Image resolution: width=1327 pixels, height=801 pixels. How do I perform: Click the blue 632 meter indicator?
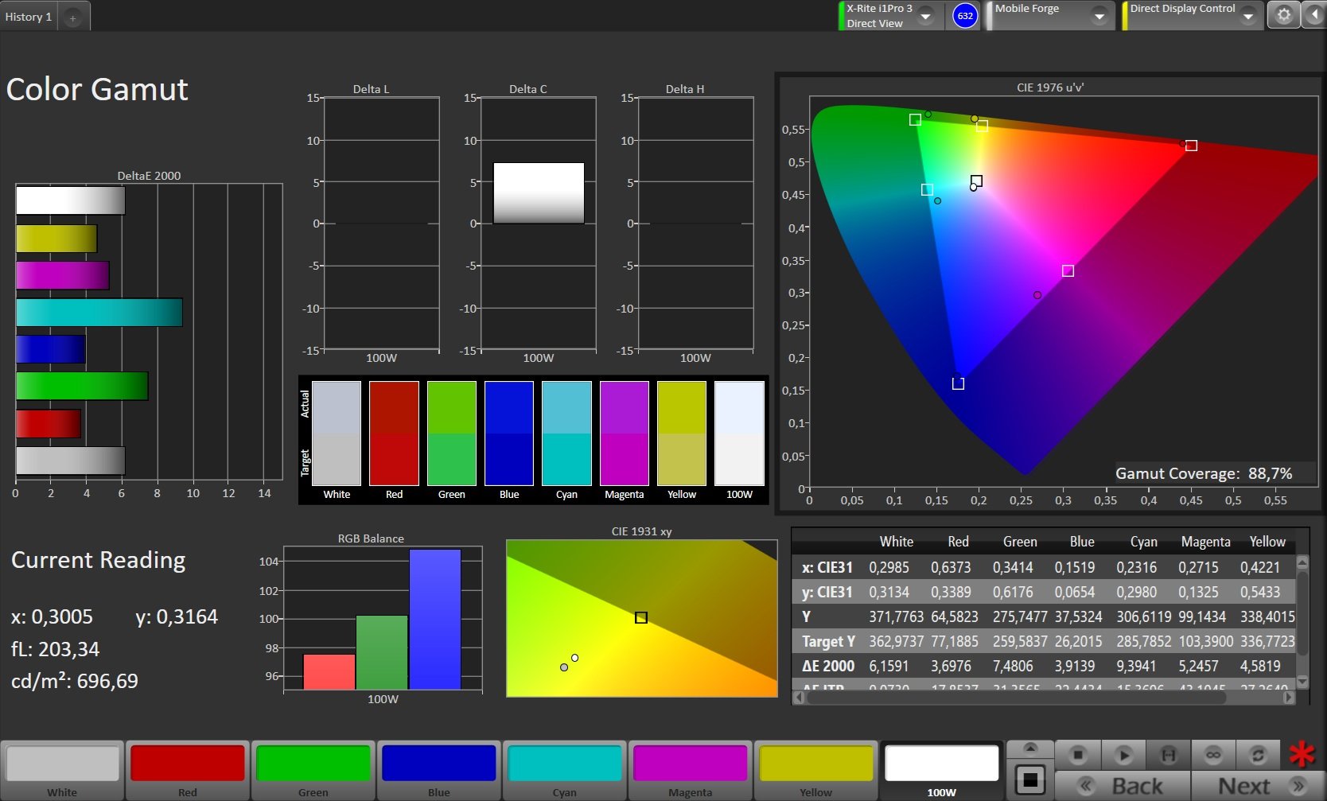pyautogui.click(x=965, y=16)
